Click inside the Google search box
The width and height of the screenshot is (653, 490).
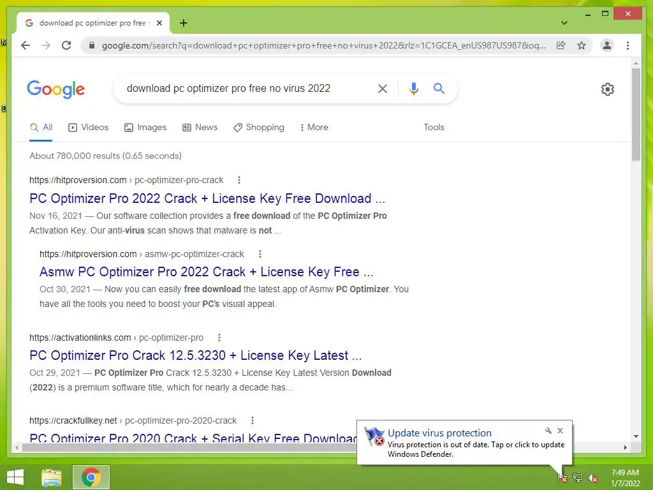tap(246, 88)
